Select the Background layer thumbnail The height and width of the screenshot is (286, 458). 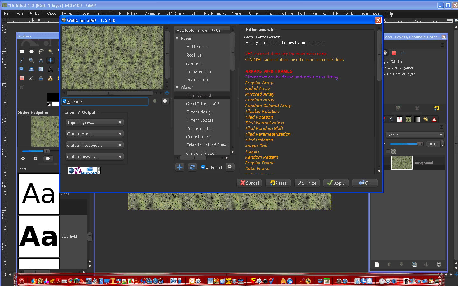pyautogui.click(x=401, y=163)
